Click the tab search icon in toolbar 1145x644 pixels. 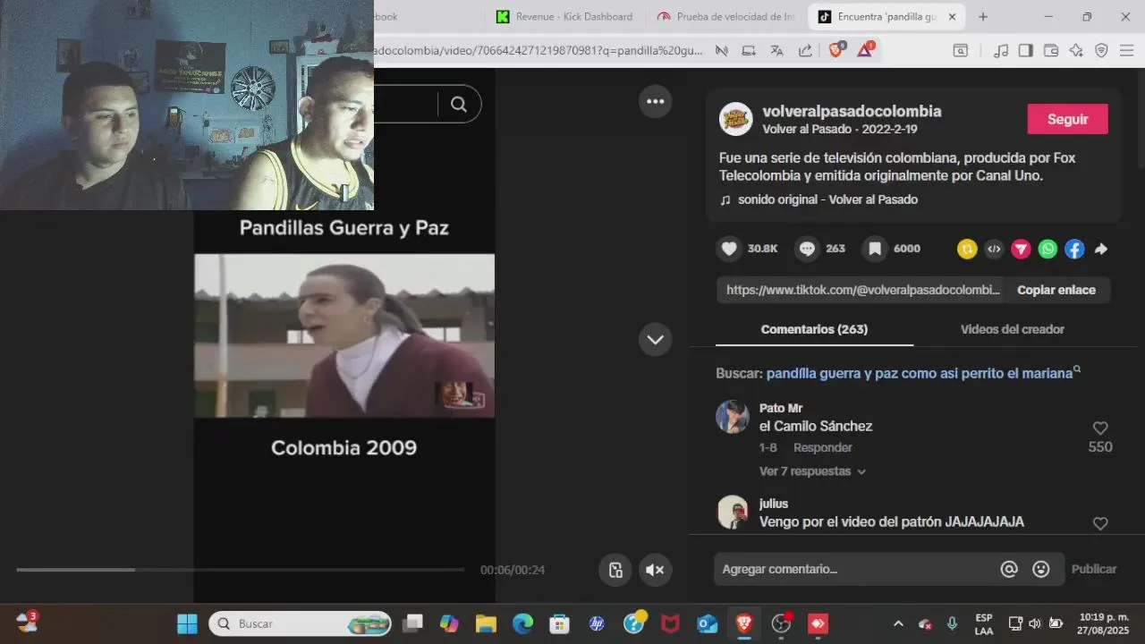(x=960, y=51)
